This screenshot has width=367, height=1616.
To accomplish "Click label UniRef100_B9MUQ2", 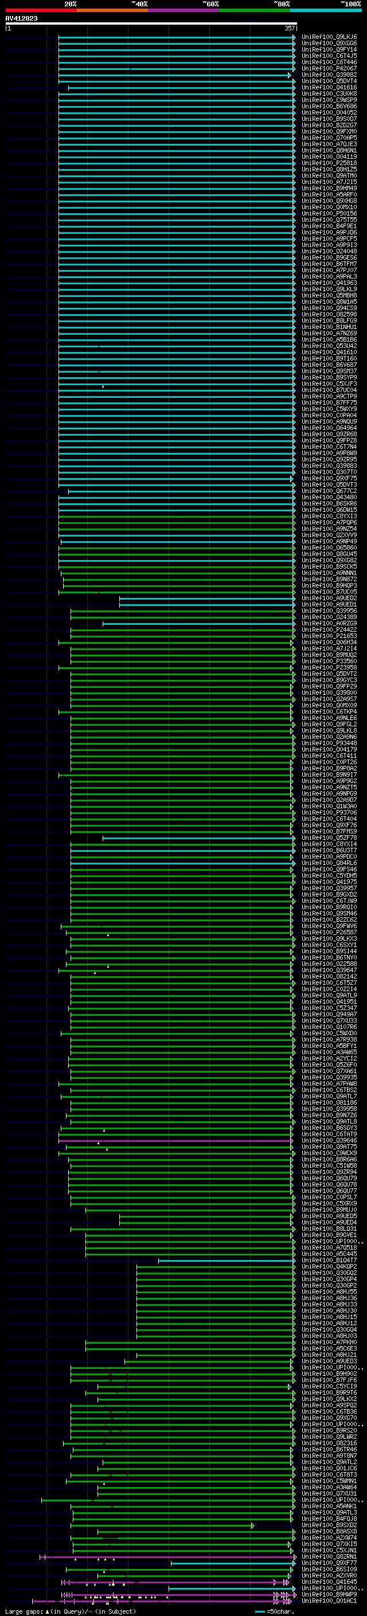I will [329, 655].
